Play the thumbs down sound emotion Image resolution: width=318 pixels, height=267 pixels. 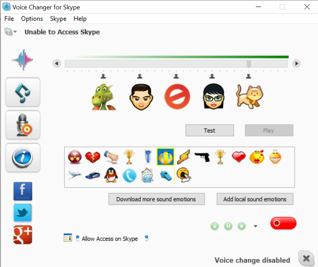111,157
